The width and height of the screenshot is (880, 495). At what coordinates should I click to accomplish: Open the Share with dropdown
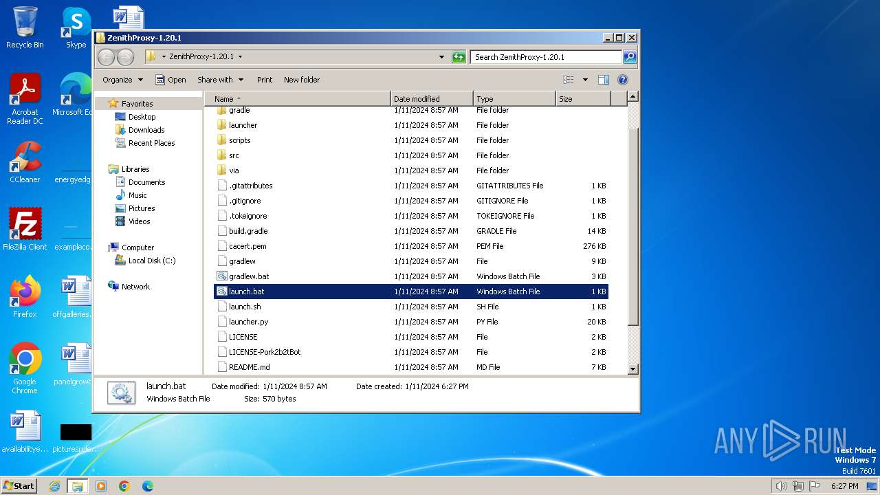(x=220, y=80)
